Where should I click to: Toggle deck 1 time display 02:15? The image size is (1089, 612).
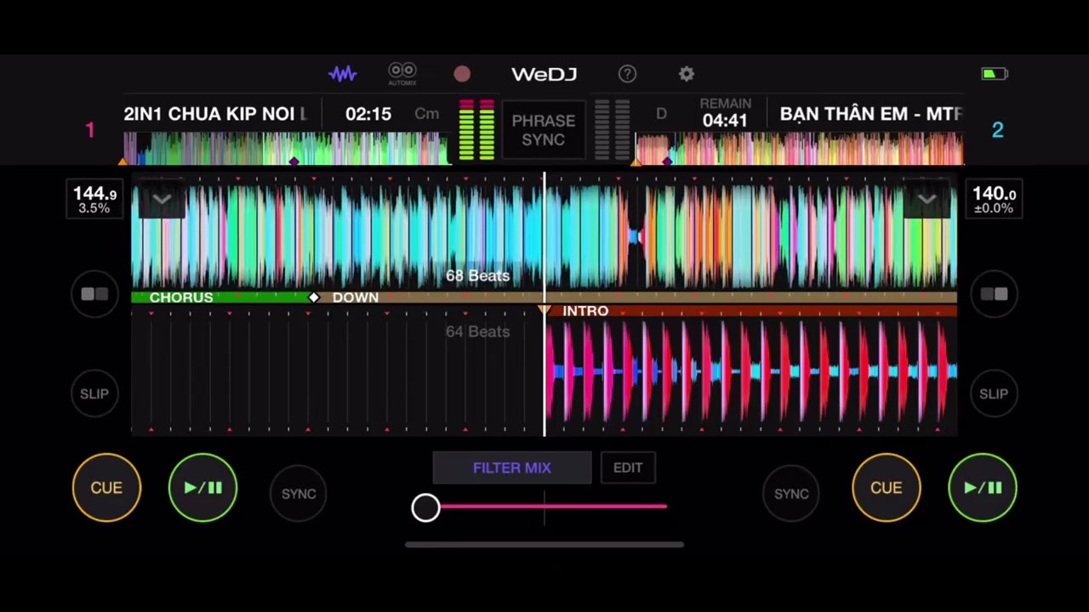click(x=368, y=114)
